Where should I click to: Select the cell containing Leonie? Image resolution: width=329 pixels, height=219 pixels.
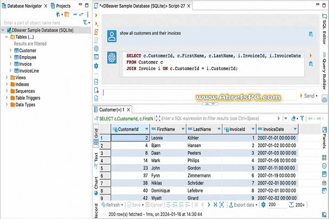point(168,138)
